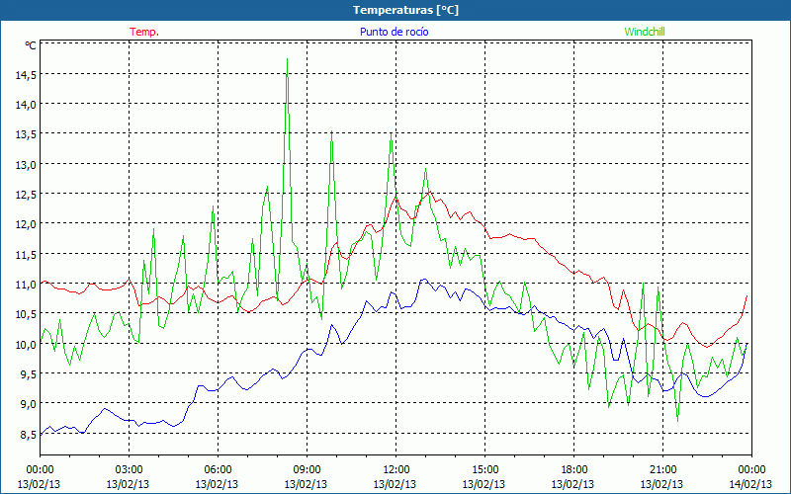Click the 14/02/13 date label
Screen dimensions: 791x494
point(750,484)
